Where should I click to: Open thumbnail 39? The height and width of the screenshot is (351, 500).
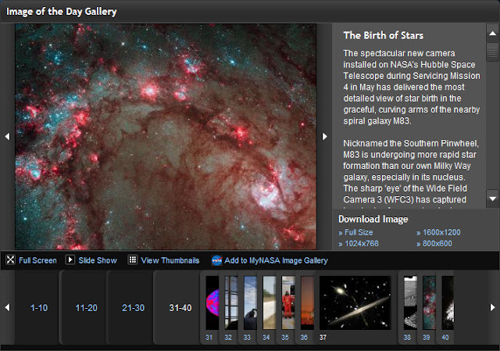click(429, 303)
